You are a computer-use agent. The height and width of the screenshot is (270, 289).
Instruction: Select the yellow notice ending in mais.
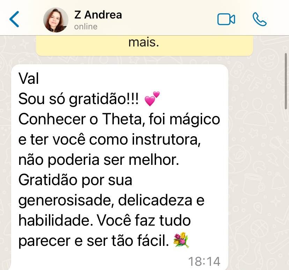click(x=144, y=45)
